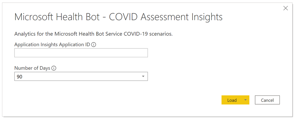Click the words COVID Assessment Insights in the heading

pyautogui.click(x=166, y=17)
